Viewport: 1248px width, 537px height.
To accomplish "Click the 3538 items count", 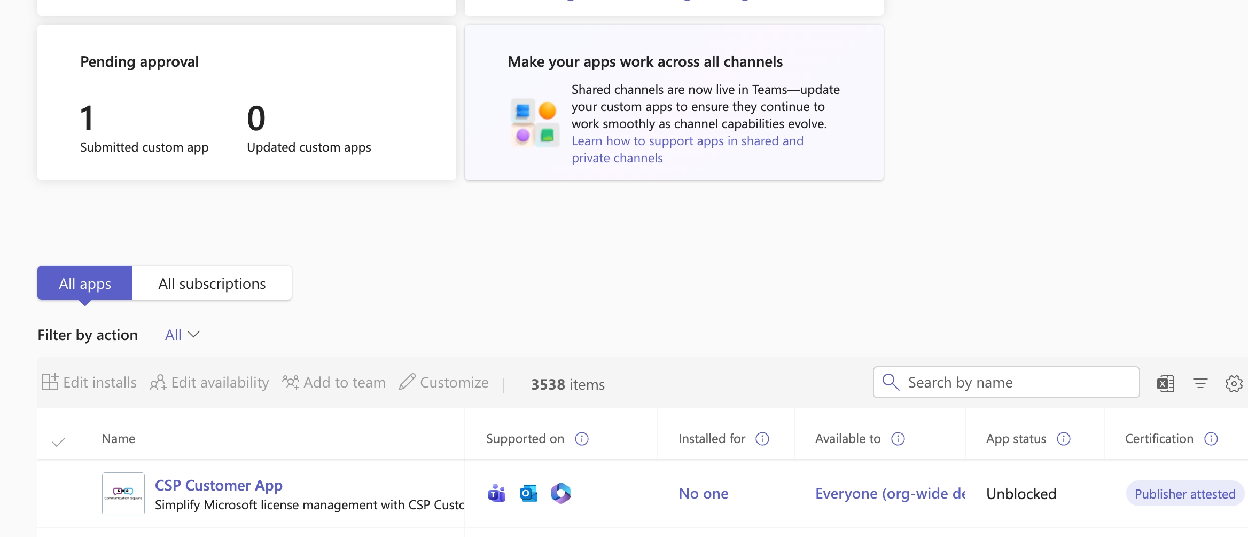I will coord(568,384).
